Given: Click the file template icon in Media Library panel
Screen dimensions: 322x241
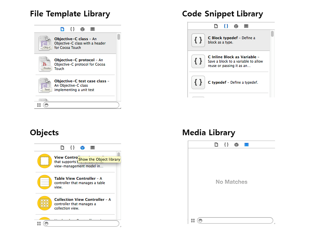Looking at the screenshot, I should pyautogui.click(x=216, y=145).
